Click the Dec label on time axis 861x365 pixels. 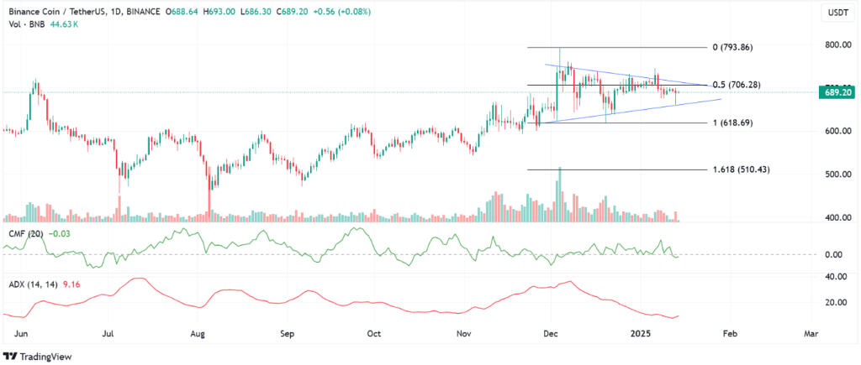point(550,333)
